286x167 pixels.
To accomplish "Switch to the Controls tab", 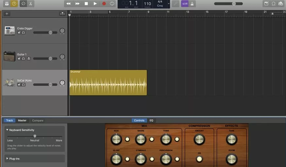I will point(139,120).
